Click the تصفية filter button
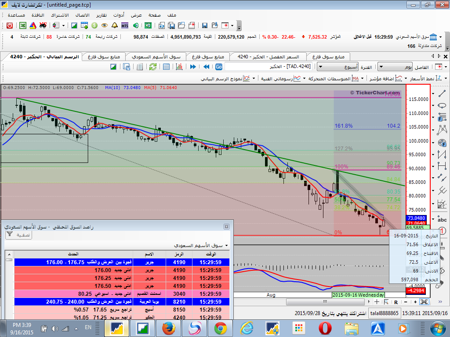450x337 pixels. (19, 235)
